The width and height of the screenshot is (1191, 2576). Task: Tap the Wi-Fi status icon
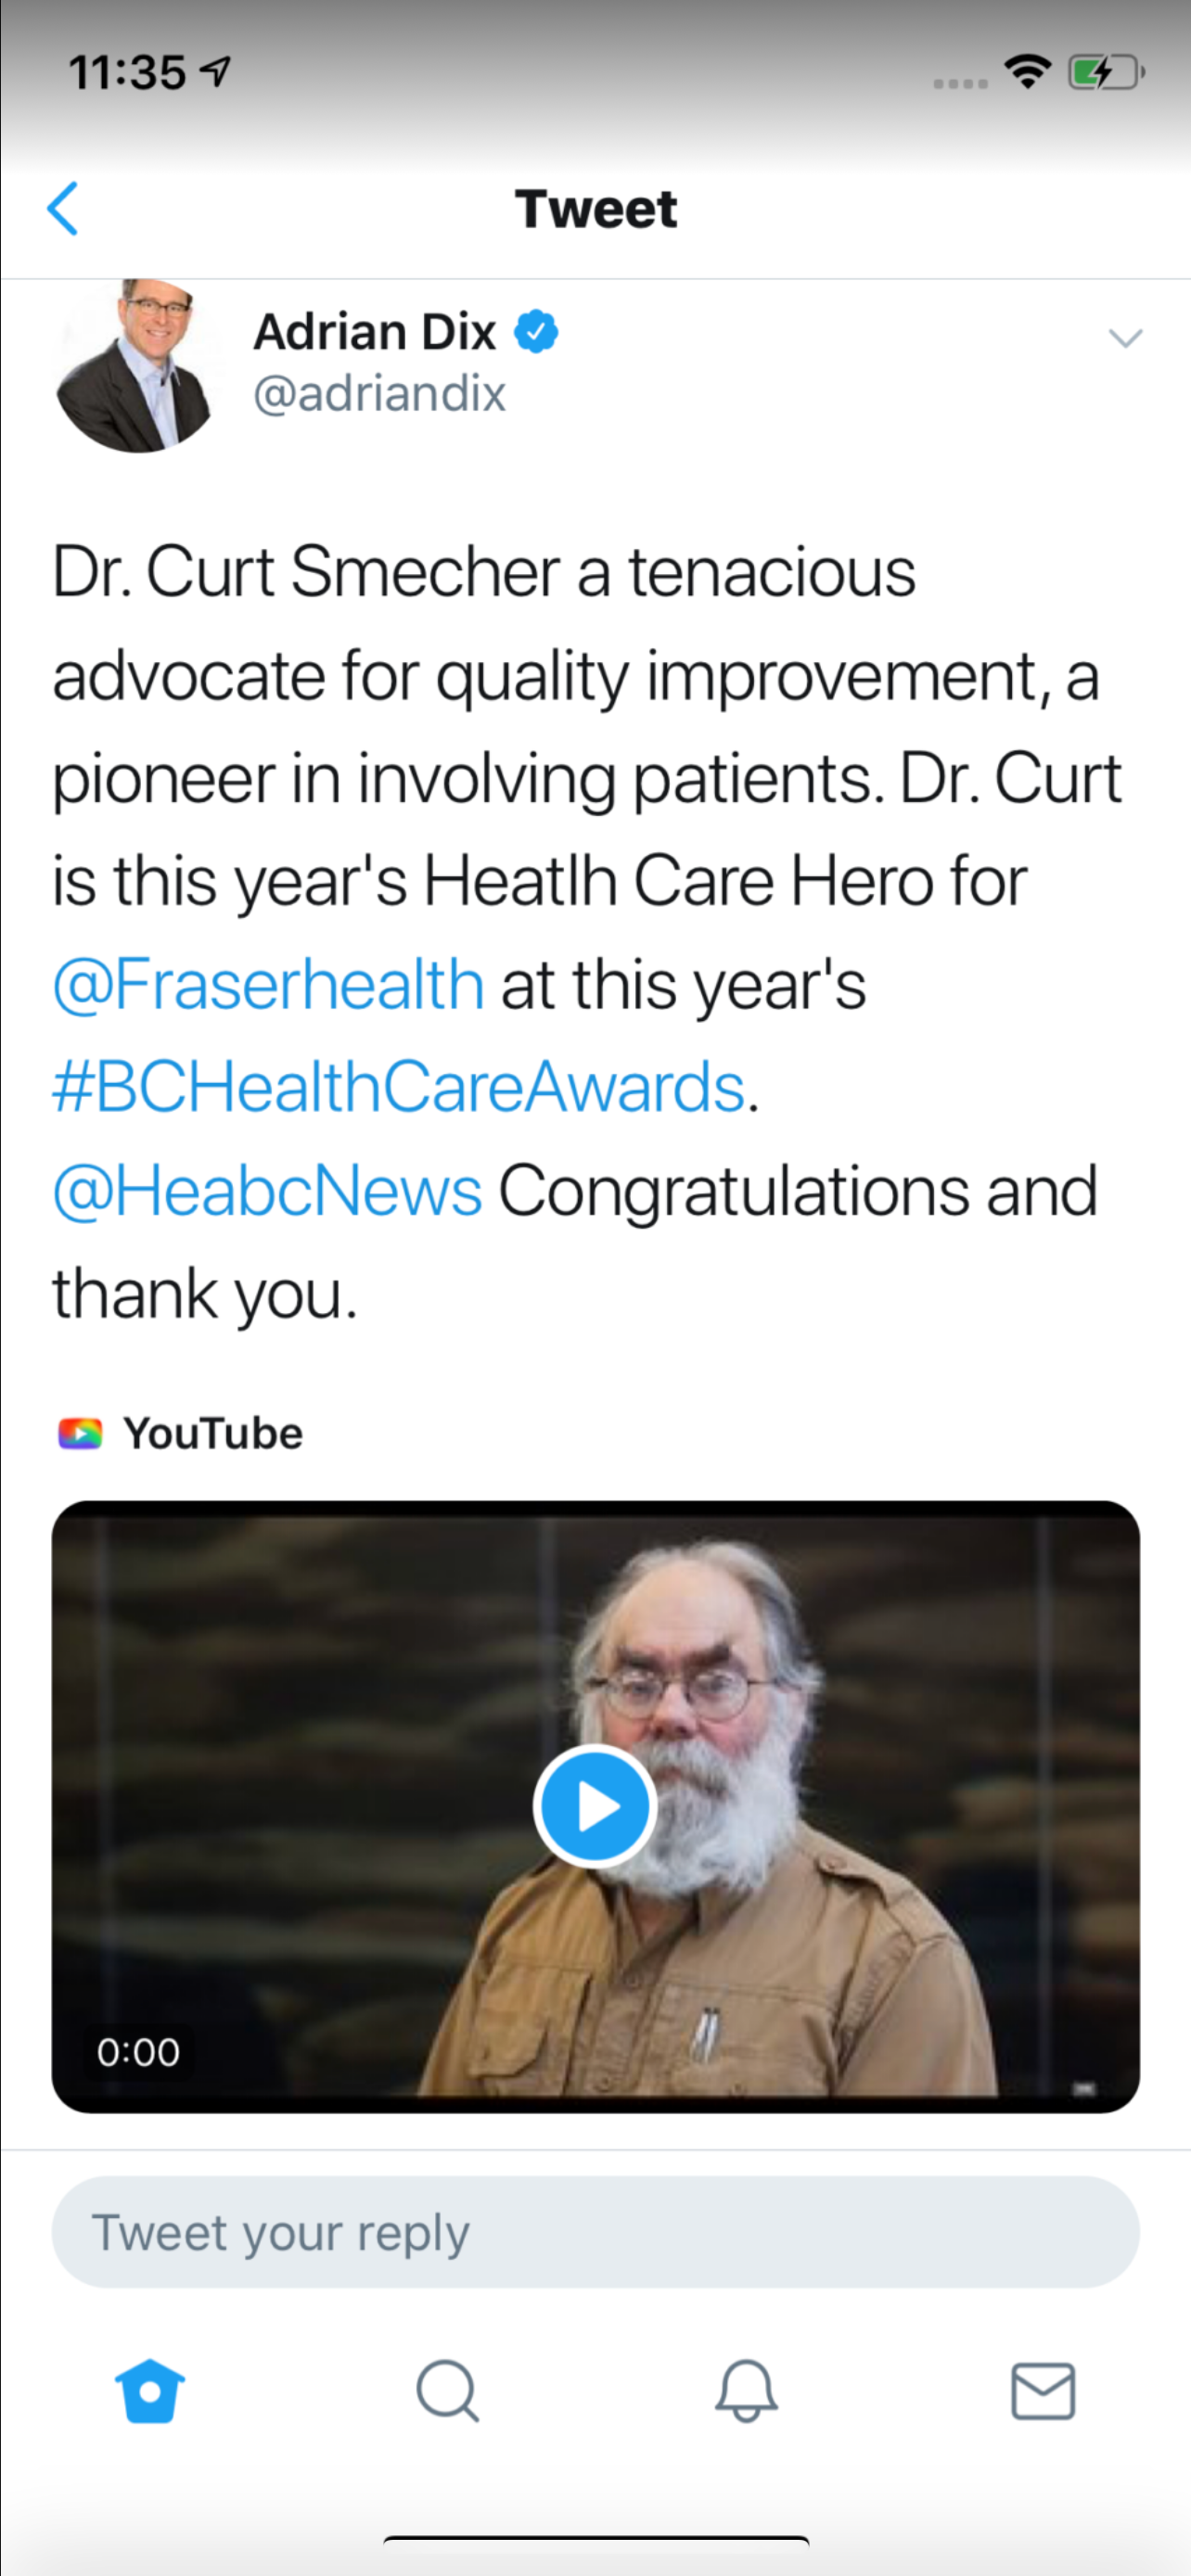point(1027,72)
